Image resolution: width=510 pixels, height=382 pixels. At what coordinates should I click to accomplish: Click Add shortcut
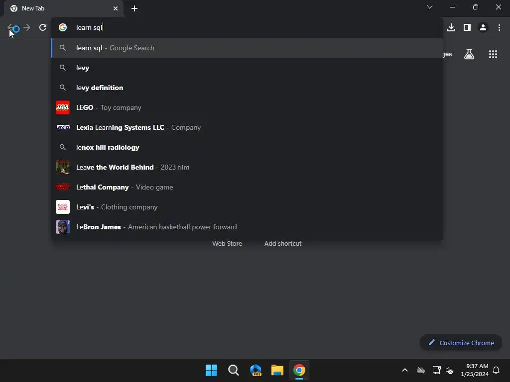[283, 243]
